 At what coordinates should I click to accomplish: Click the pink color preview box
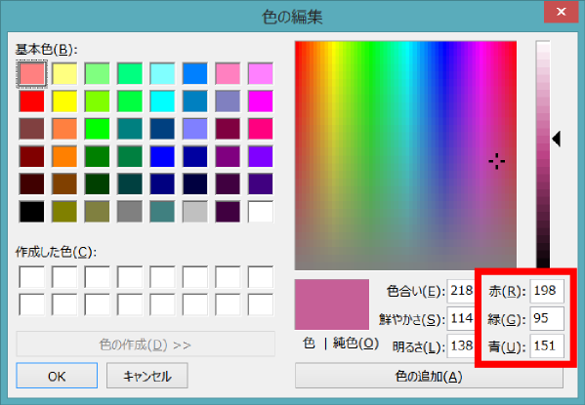pos(332,304)
